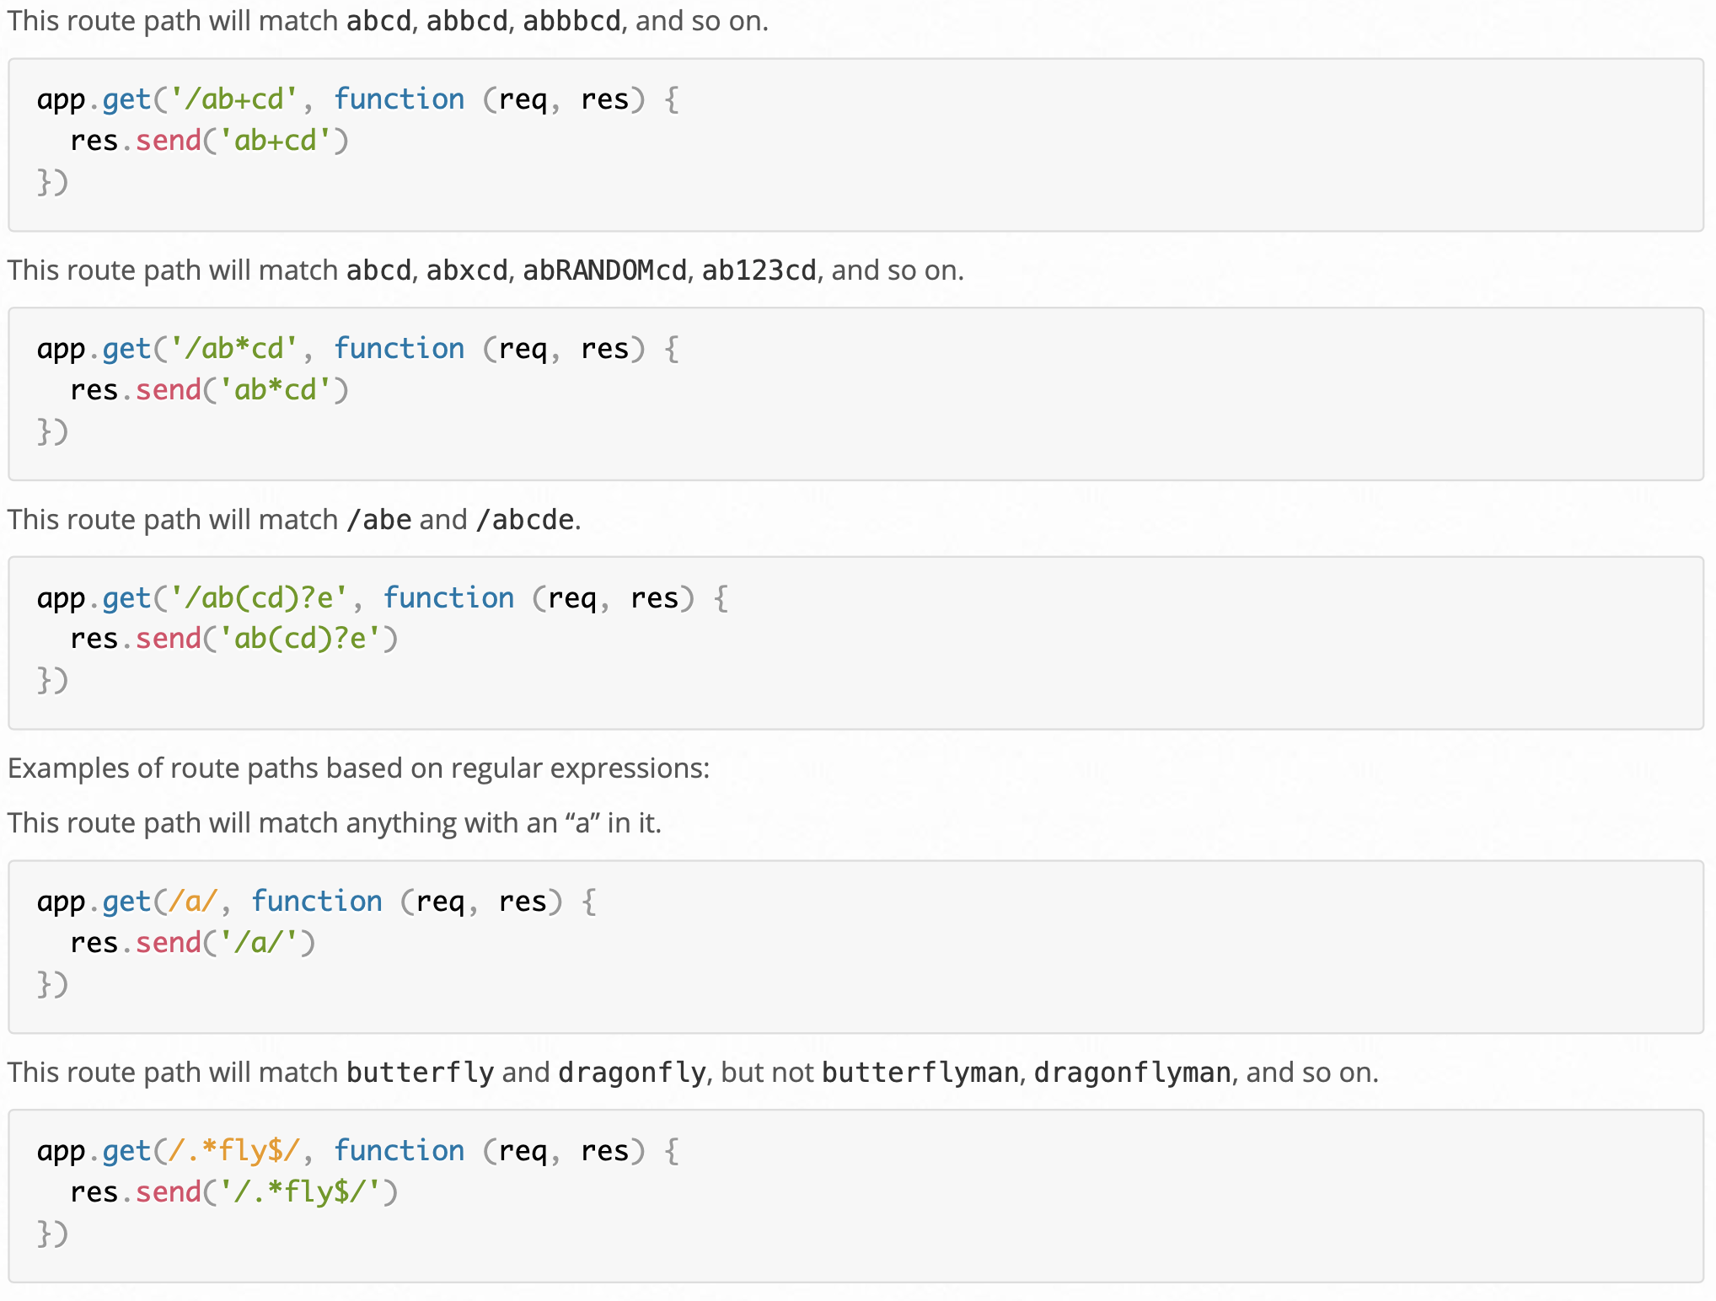Viewport: 1716px width, 1301px height.
Task: Click the 'ab(cd)?e' send argument
Action: tap(299, 639)
